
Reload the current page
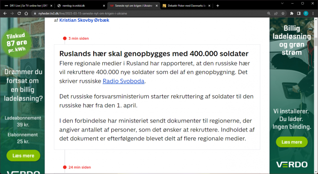click(19, 14)
